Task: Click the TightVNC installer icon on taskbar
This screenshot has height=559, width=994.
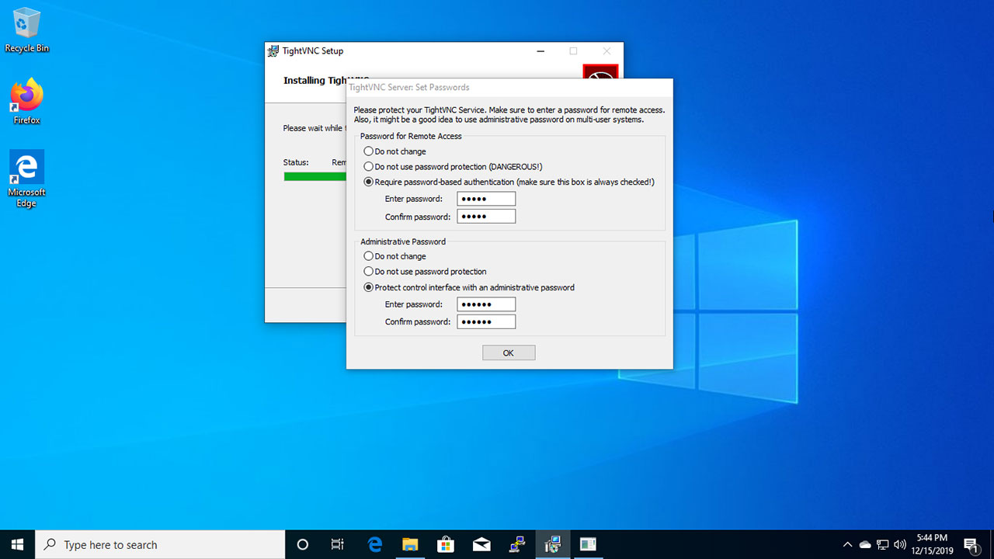Action: [x=552, y=543]
